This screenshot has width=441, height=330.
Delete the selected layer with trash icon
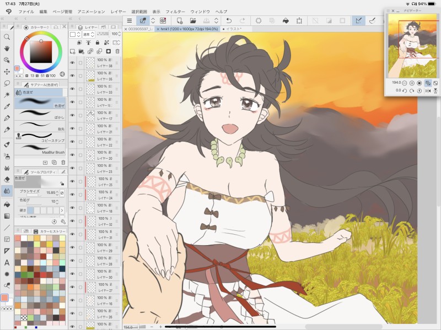(x=117, y=51)
